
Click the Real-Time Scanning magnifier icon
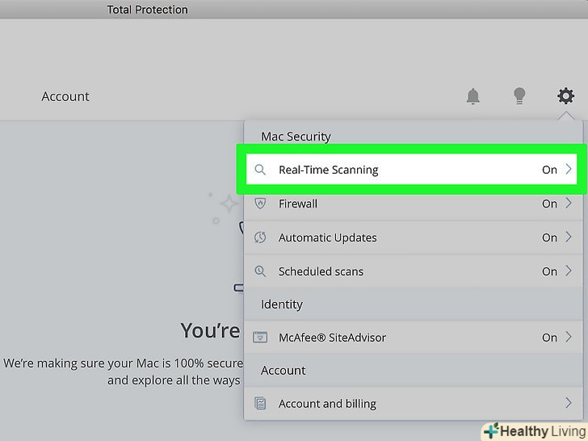(x=260, y=170)
